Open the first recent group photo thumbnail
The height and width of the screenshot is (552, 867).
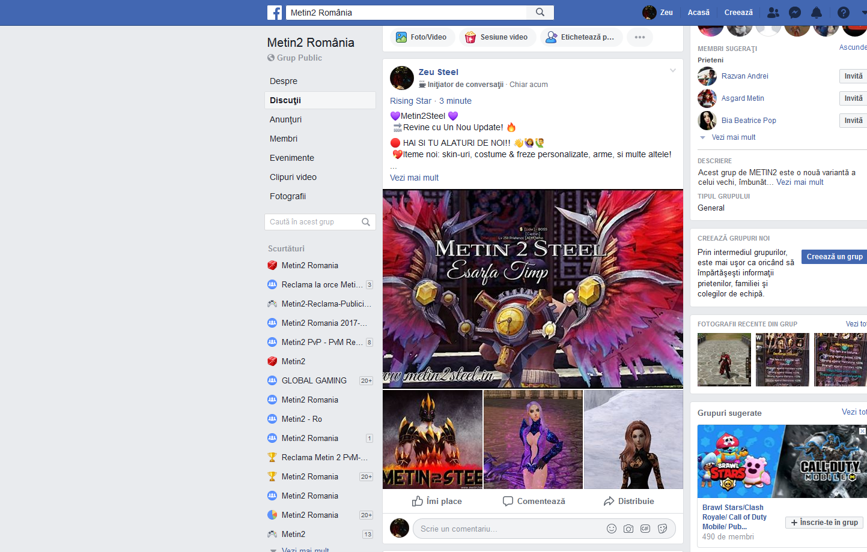pos(724,359)
